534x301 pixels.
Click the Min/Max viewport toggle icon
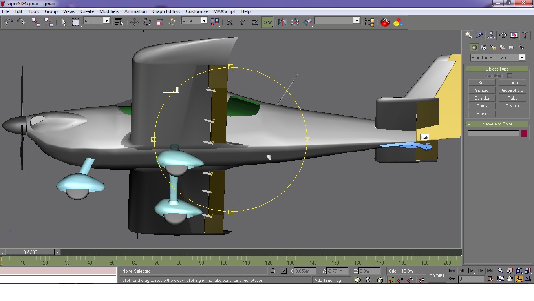click(528, 279)
